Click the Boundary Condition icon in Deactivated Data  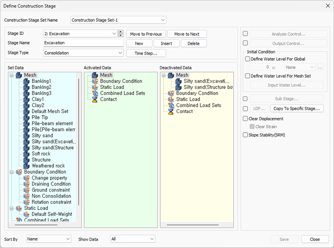[x=171, y=93]
